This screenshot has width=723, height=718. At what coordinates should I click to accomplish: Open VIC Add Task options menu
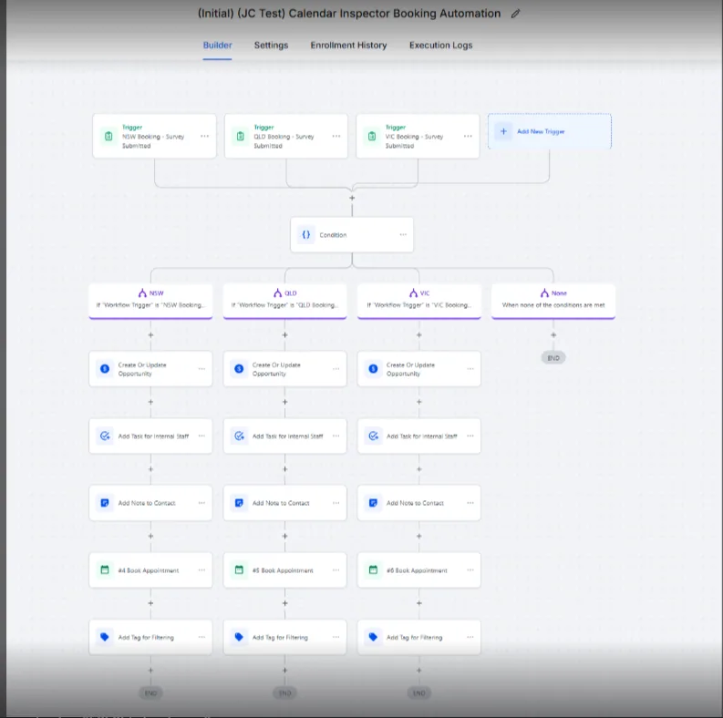[470, 436]
